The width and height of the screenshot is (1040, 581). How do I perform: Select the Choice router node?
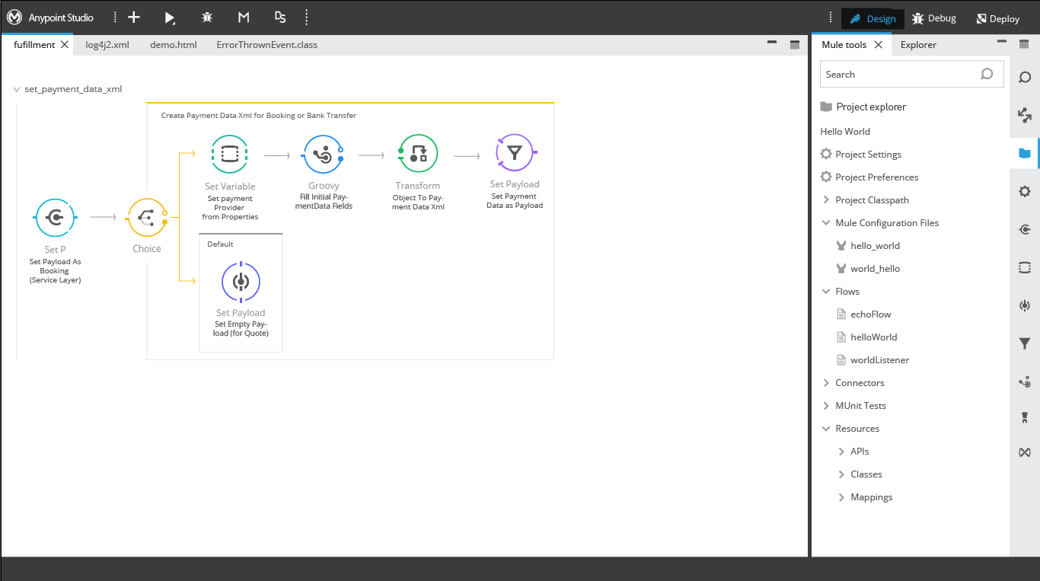[147, 218]
